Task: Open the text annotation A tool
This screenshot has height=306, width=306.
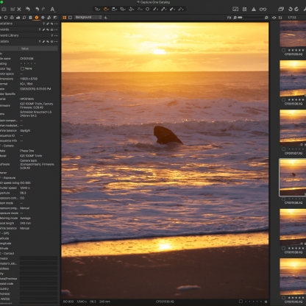Action: (52, 10)
